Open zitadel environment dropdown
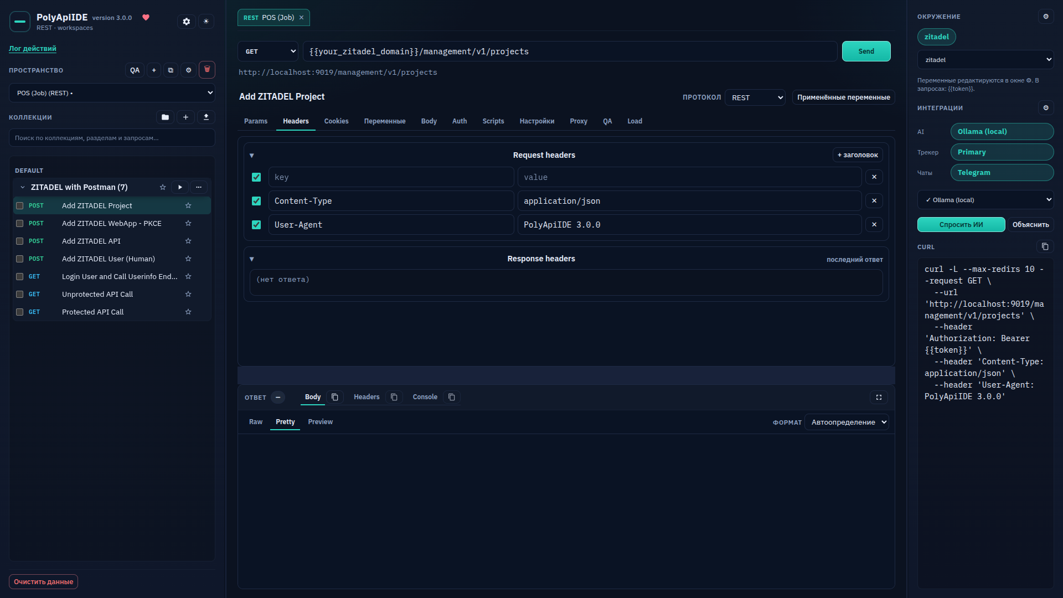Viewport: 1063px width, 598px height. (x=985, y=60)
